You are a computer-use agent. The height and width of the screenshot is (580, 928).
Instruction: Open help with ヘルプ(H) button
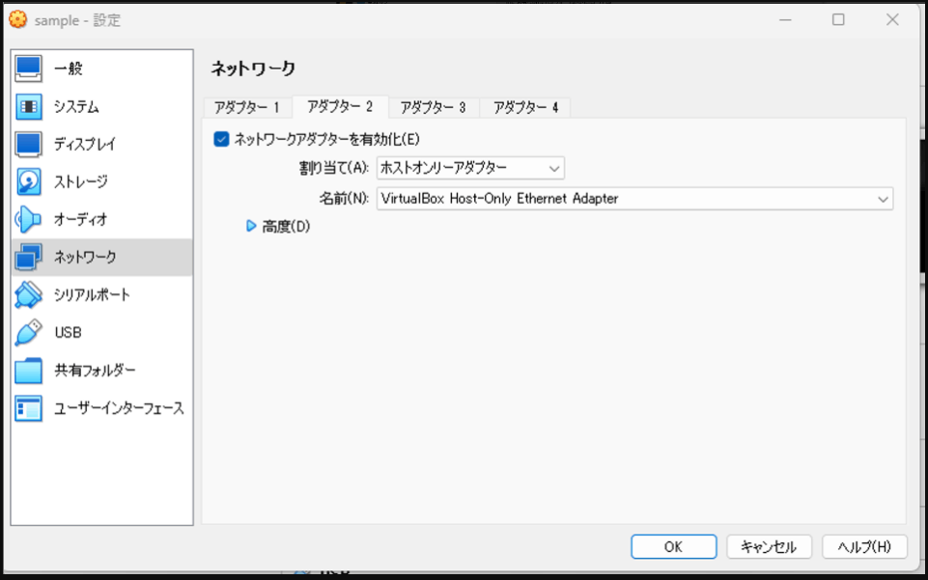pos(864,547)
